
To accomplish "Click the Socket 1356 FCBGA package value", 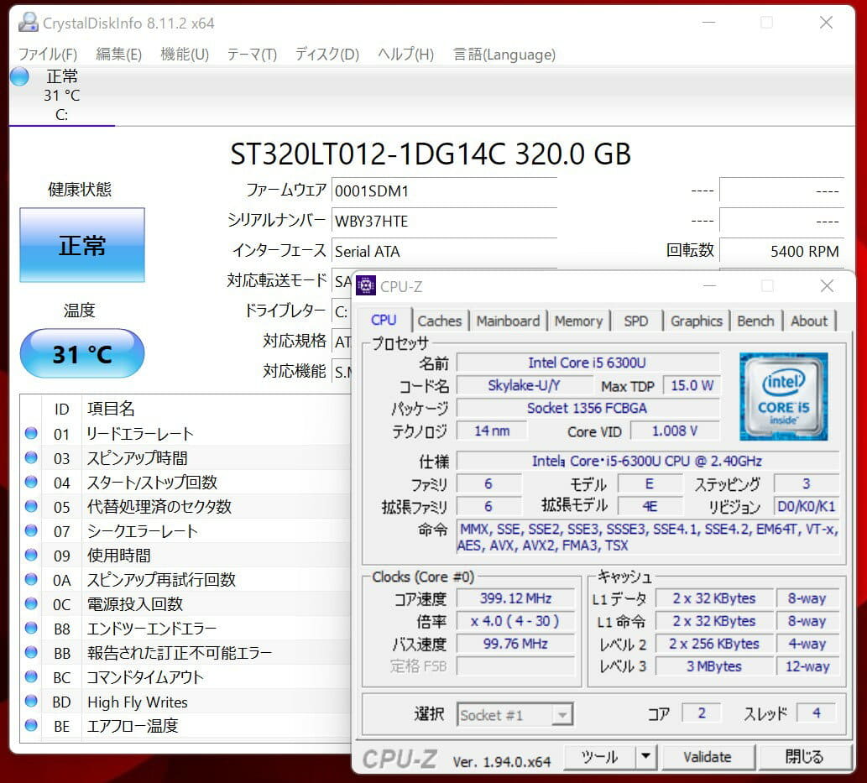I will (588, 408).
